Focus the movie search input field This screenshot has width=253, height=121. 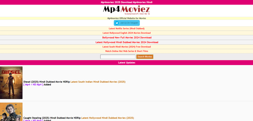118,57
